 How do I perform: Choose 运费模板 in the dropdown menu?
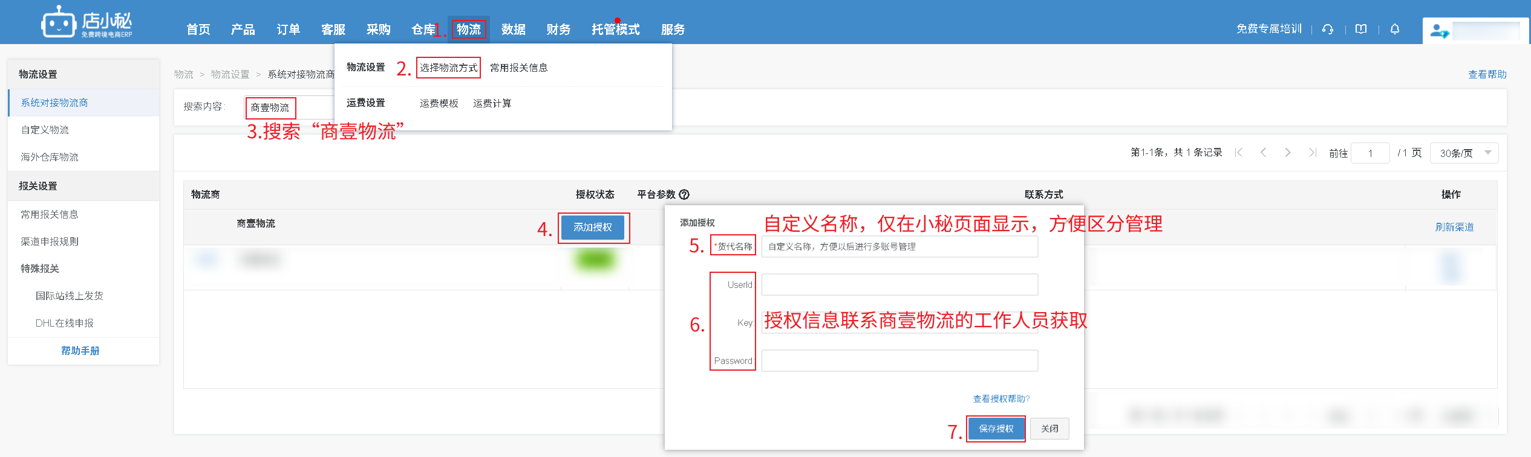point(439,103)
